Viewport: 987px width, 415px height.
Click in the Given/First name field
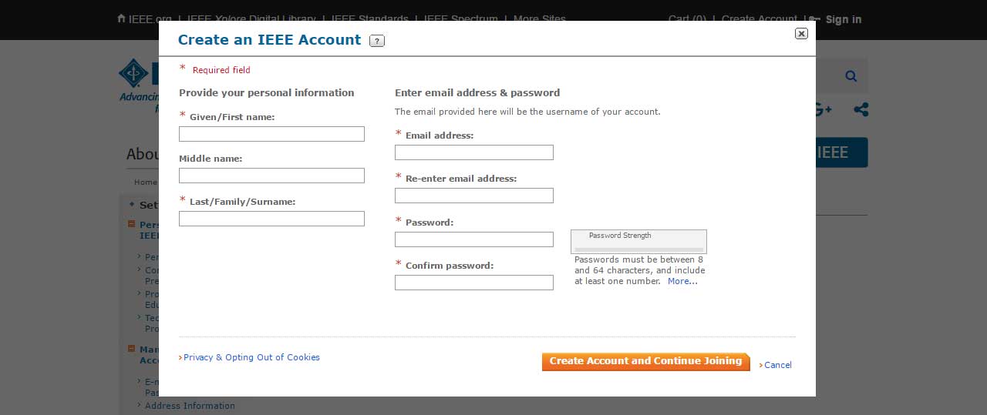click(x=271, y=134)
